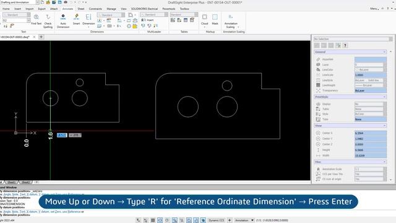Screen dimensions: 396x223
Task: Click the fourth toolbar icon in Properties panel
Action: pyautogui.click(x=338, y=45)
